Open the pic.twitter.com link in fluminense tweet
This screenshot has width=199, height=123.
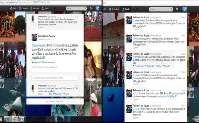166,97
